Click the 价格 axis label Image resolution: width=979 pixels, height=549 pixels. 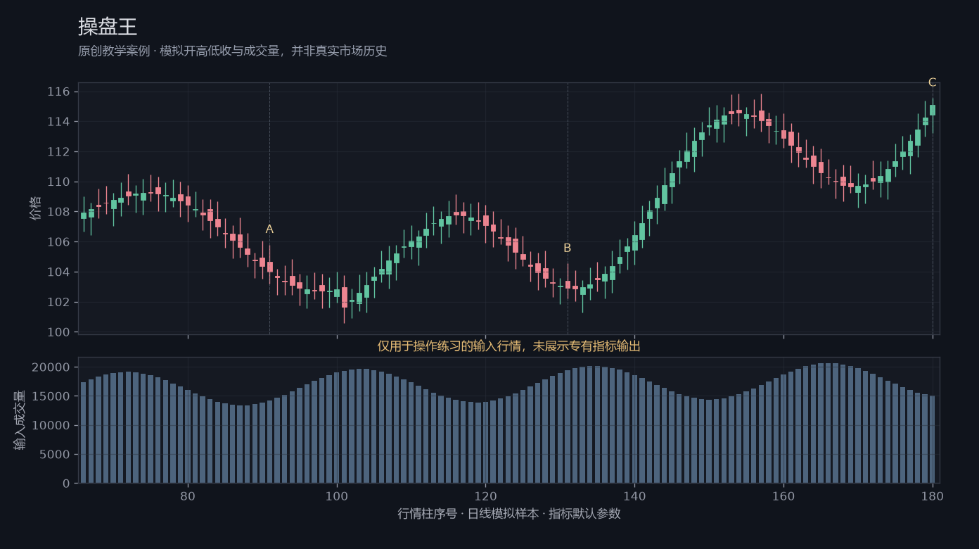[x=36, y=208]
